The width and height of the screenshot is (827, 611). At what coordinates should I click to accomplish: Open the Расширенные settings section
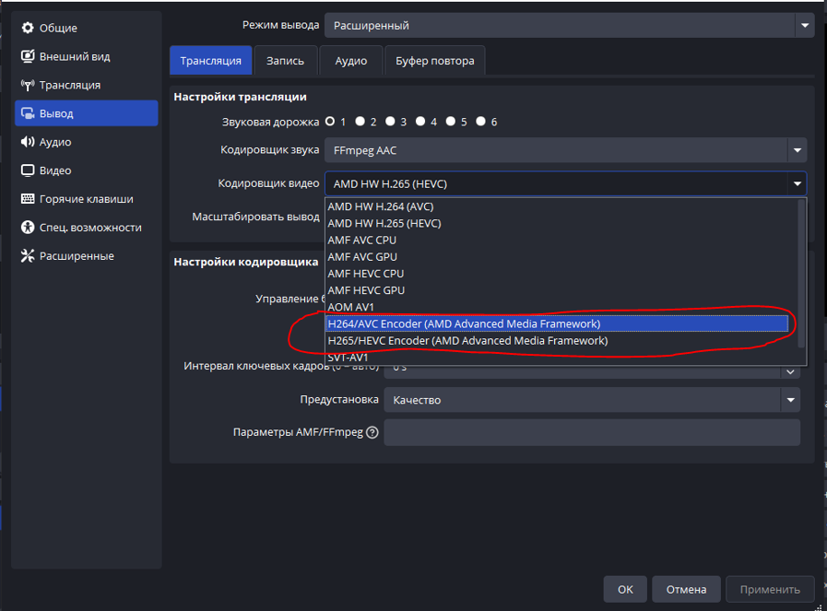coord(87,255)
